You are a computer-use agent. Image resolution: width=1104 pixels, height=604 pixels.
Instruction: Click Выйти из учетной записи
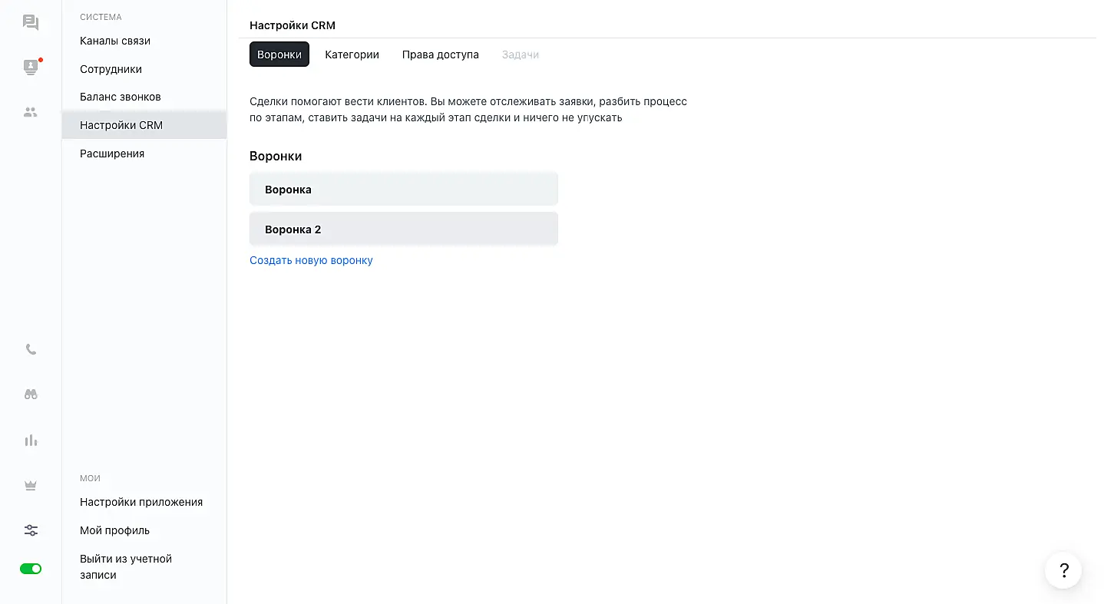[125, 566]
